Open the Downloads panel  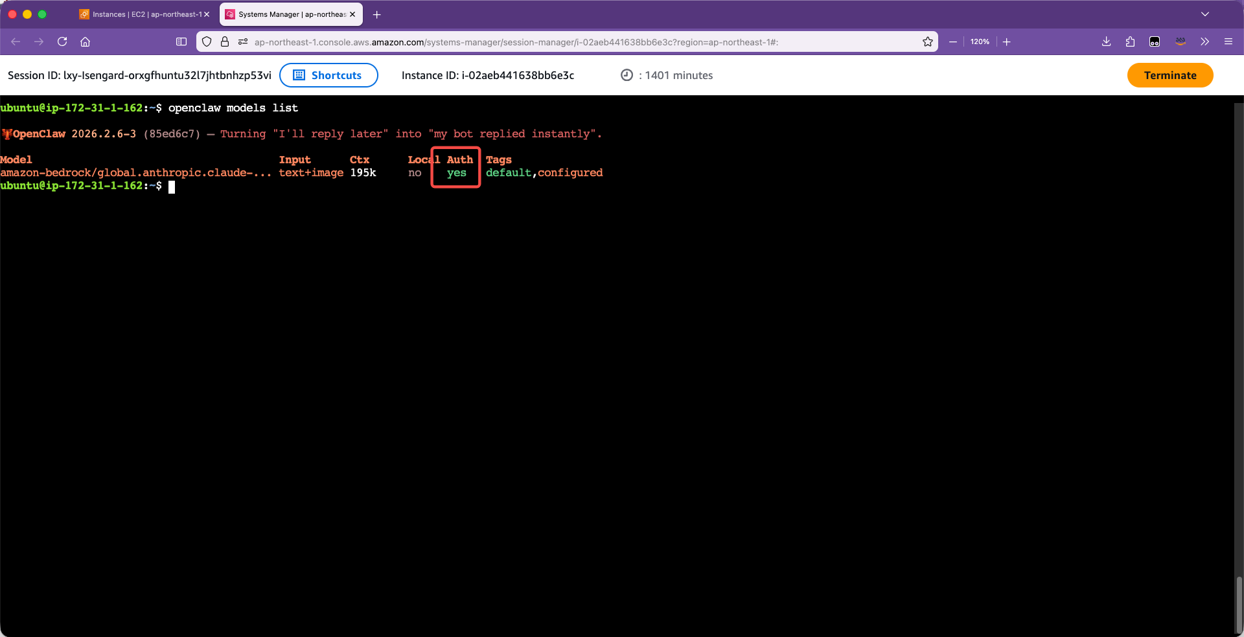1106,41
